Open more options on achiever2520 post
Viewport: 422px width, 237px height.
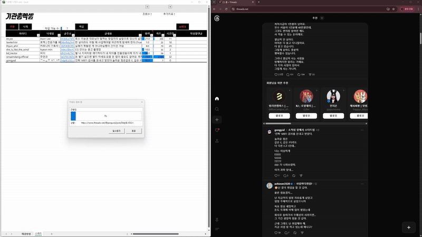(362, 184)
